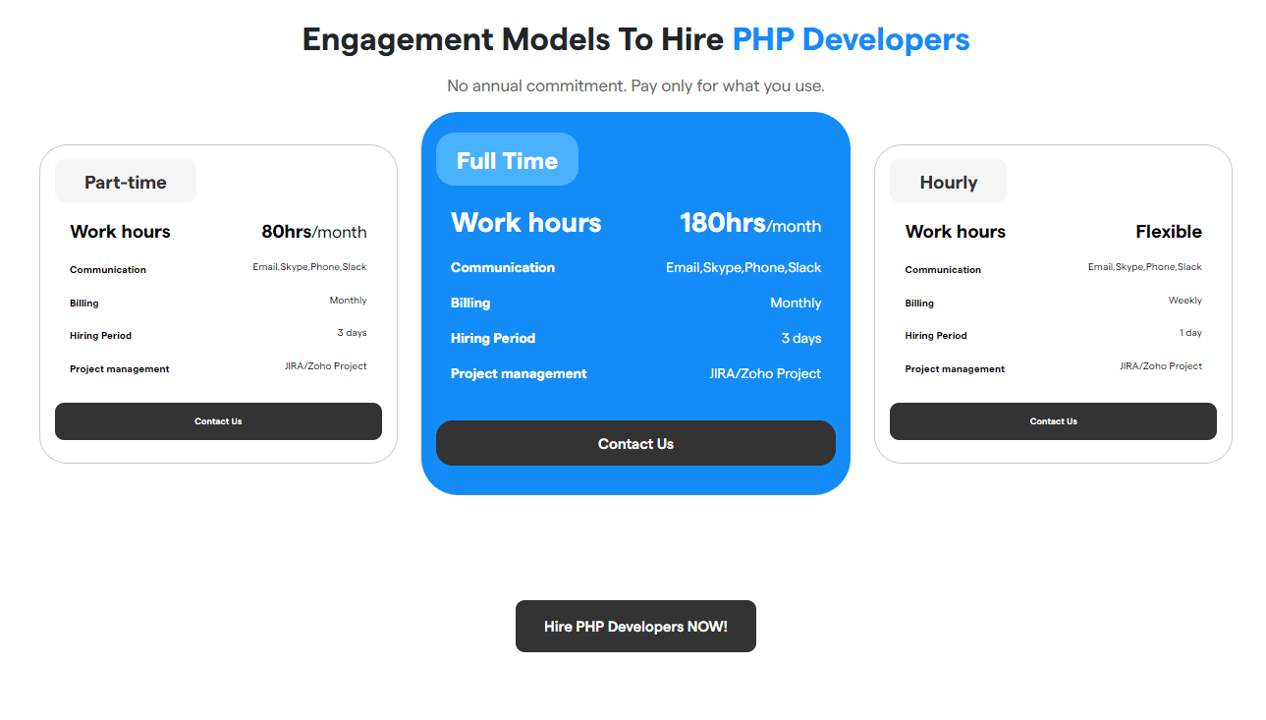This screenshot has width=1266, height=720.
Task: Click '3 days' value in Part-time card
Action: [x=352, y=332]
